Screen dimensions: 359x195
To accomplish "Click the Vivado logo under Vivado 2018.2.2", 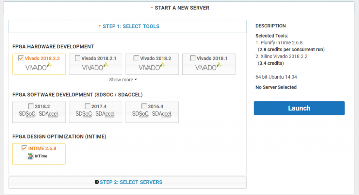I will 39,67.
